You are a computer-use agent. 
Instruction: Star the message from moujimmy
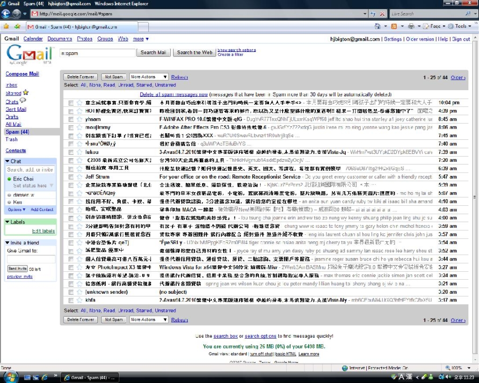80,127
